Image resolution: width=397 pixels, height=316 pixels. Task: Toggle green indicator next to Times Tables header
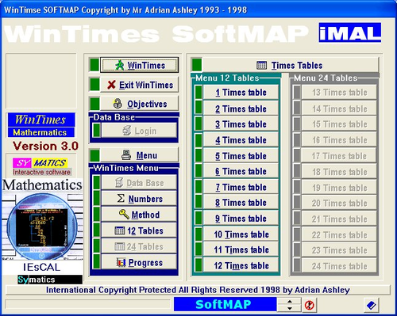click(x=197, y=65)
